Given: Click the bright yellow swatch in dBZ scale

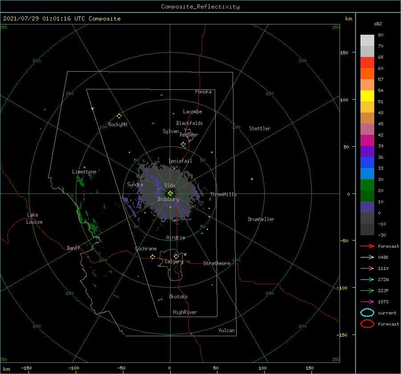Looking at the screenshot, I should click(367, 96).
